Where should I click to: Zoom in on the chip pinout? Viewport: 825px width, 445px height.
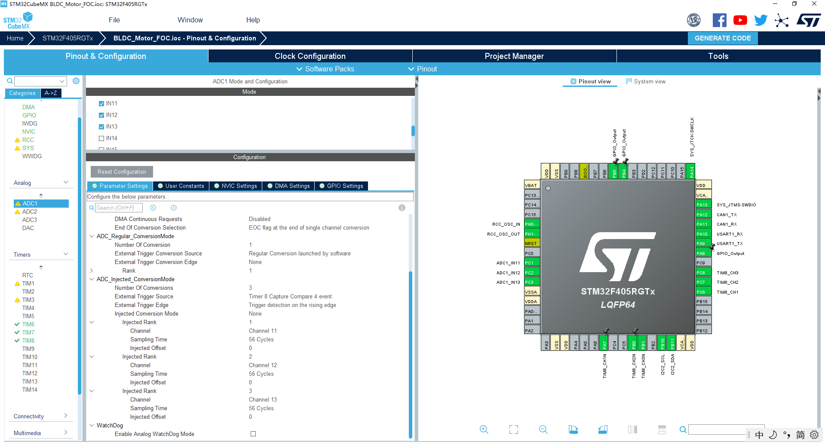pos(484,430)
